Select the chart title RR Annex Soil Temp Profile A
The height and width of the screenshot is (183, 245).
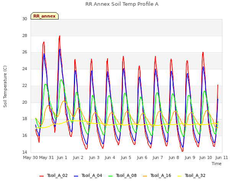point(122,4)
